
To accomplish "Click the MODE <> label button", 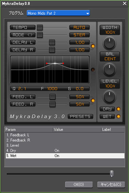I will [23, 35].
